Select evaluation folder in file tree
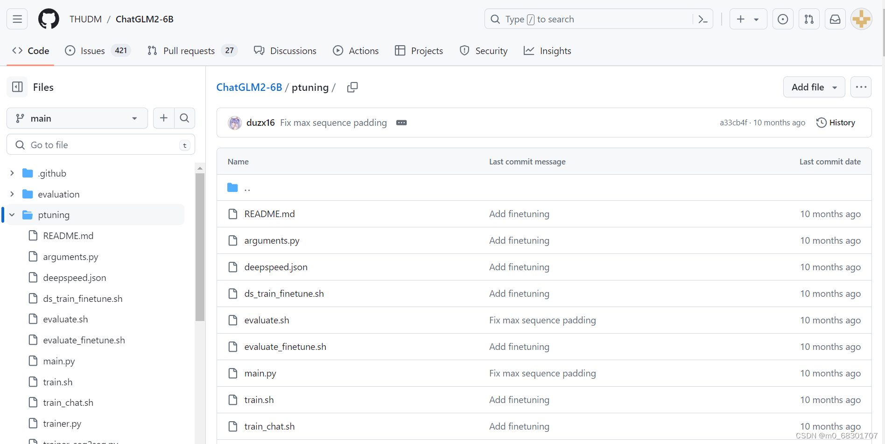The image size is (885, 444). [x=59, y=194]
